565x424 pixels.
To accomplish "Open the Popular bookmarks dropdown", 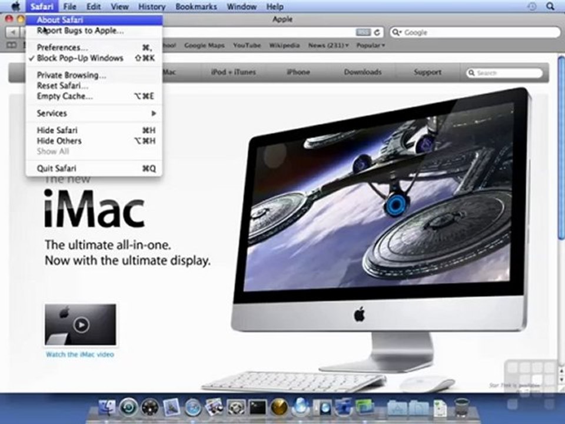I will click(x=370, y=45).
